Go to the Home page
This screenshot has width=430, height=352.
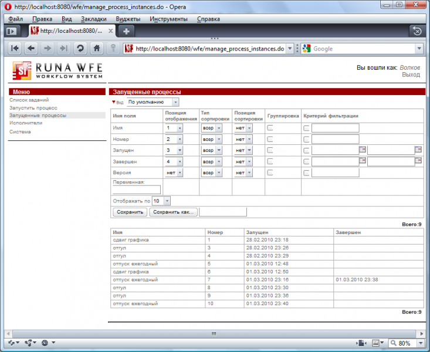(x=97, y=49)
